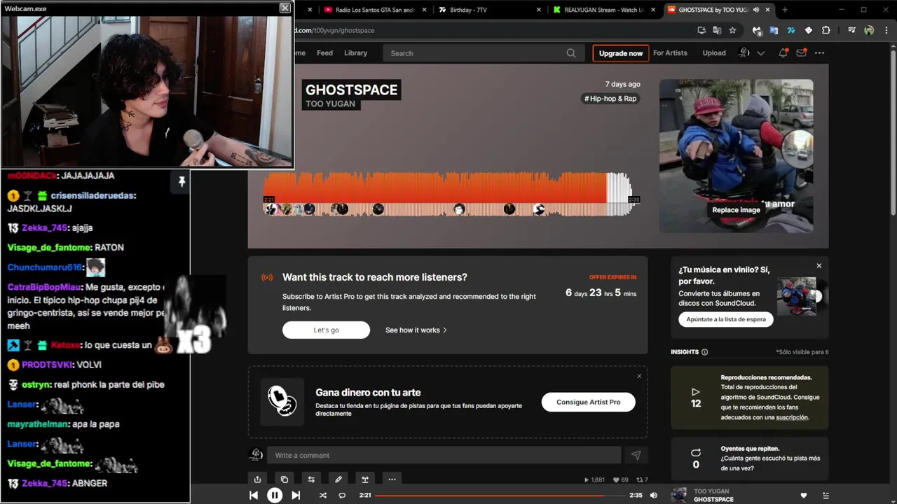Open the browser extensions puzzle icon

[x=826, y=30]
